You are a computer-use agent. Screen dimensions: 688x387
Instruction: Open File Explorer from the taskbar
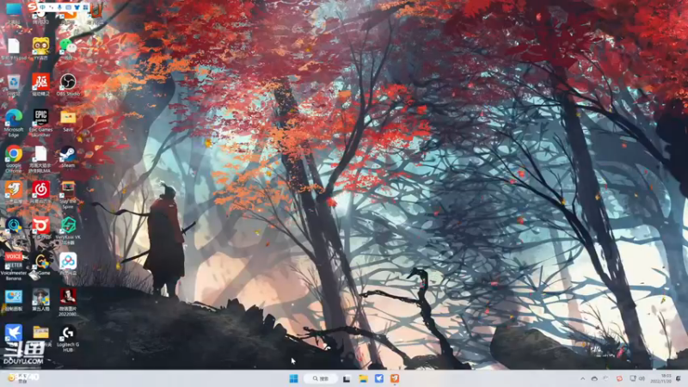click(x=363, y=378)
